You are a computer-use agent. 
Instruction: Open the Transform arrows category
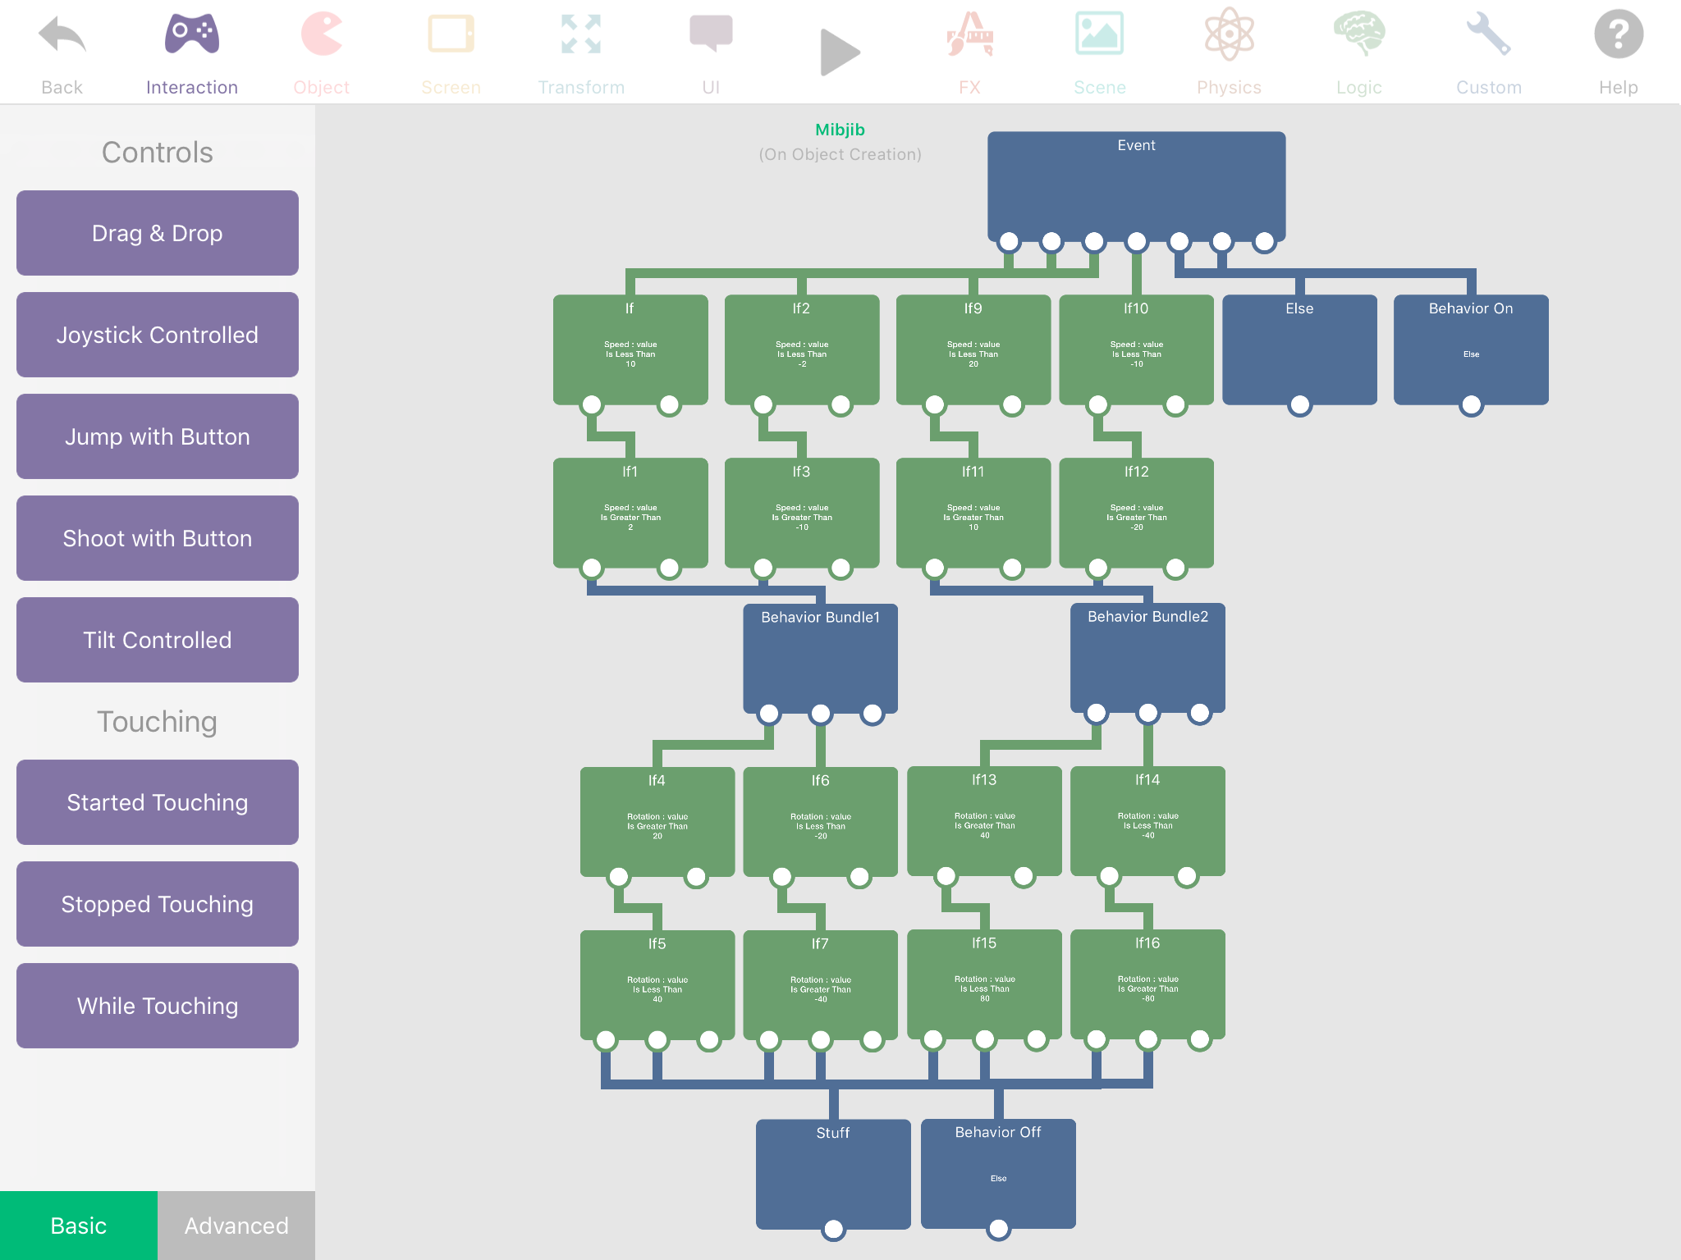(x=580, y=36)
